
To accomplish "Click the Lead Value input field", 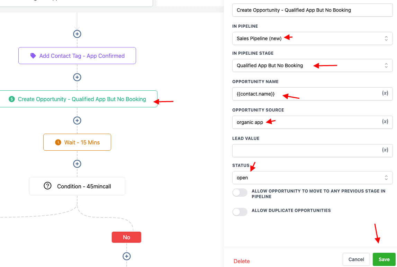I will [x=305, y=150].
